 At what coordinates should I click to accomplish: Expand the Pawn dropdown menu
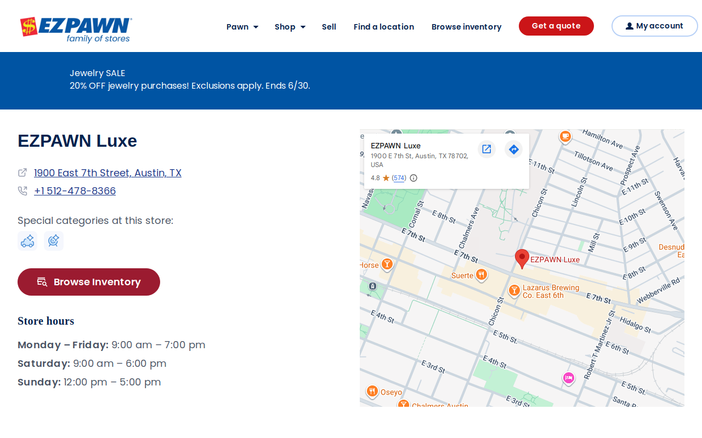pos(242,27)
